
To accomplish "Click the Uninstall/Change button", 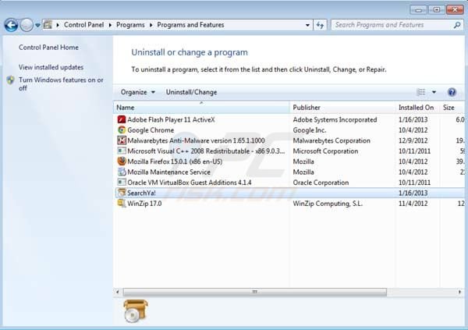I will pyautogui.click(x=191, y=92).
